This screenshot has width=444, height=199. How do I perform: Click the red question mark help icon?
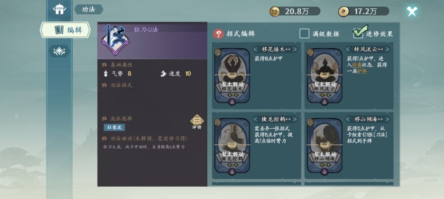click(218, 34)
